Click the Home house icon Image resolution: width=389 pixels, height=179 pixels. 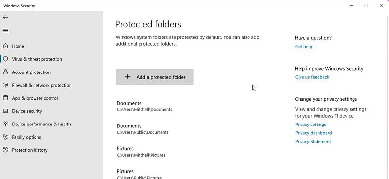tap(5, 46)
